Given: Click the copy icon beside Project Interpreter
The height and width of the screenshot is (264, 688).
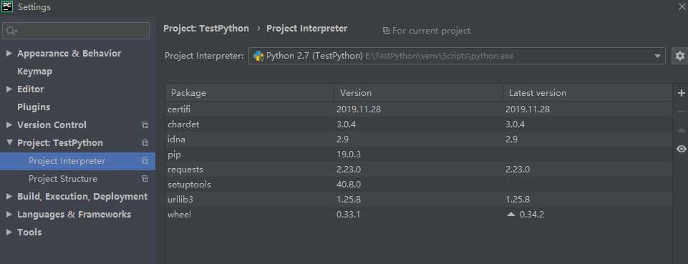Looking at the screenshot, I should pyautogui.click(x=145, y=161).
